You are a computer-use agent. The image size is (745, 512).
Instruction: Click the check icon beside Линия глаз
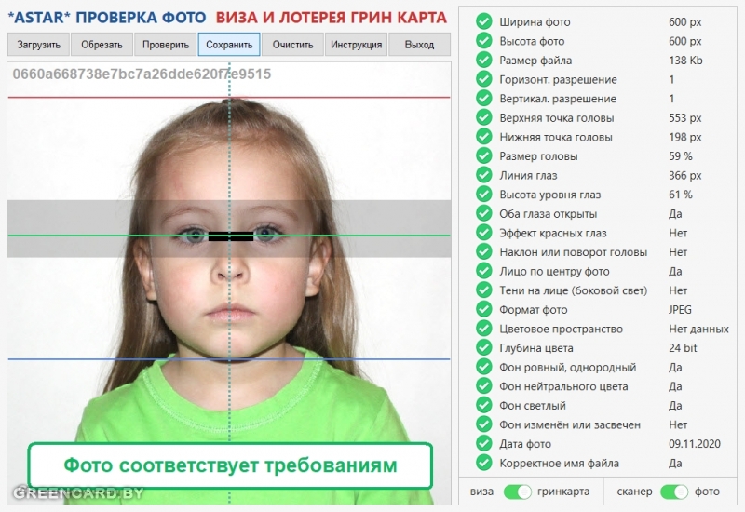click(x=483, y=175)
